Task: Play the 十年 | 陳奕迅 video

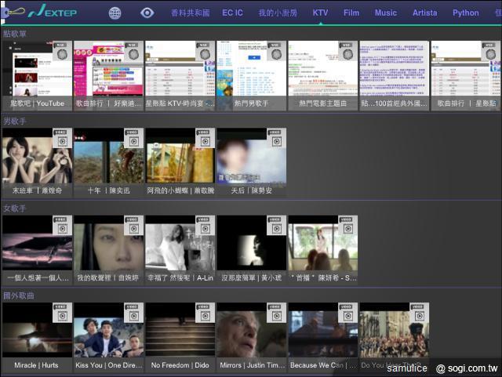Action: [x=108, y=163]
